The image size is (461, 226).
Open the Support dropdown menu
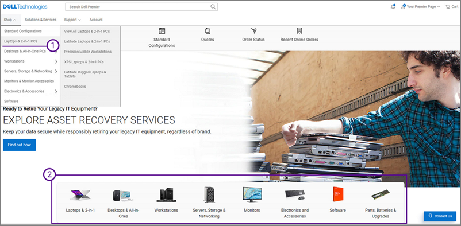[x=72, y=20]
